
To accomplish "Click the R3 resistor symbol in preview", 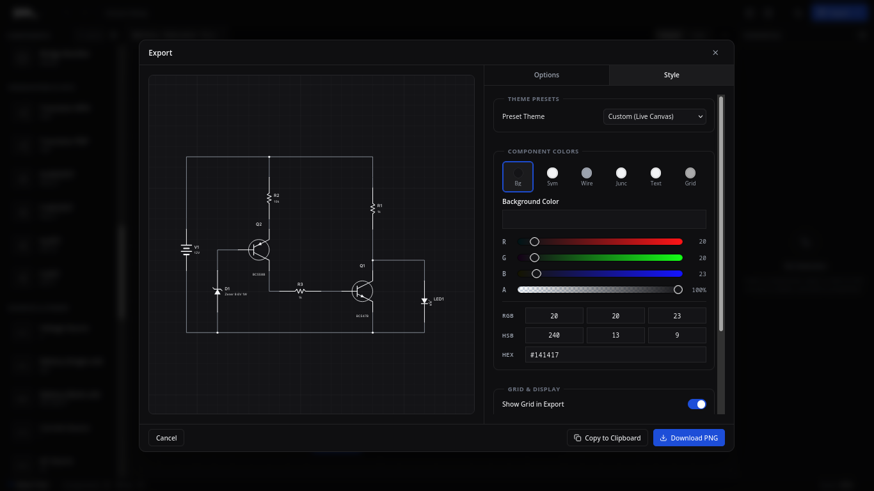I will click(300, 291).
